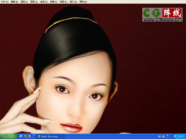The height and width of the screenshot is (139, 186).
Task: Open the 帮助 (Help) menu
Action: [83, 2]
